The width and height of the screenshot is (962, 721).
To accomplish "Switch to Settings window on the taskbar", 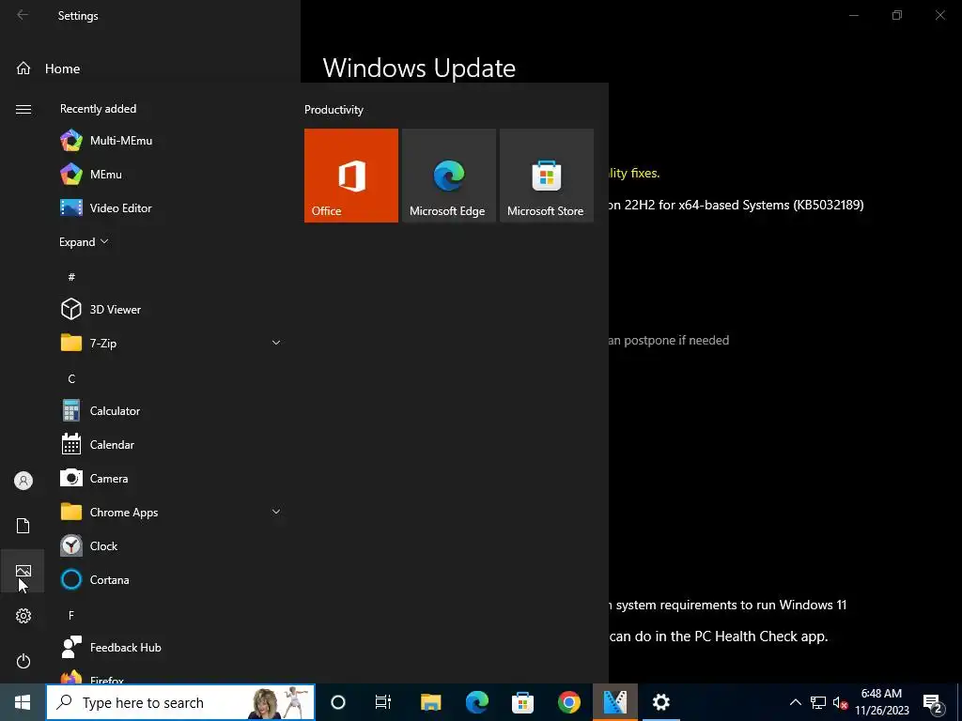I will (x=660, y=702).
